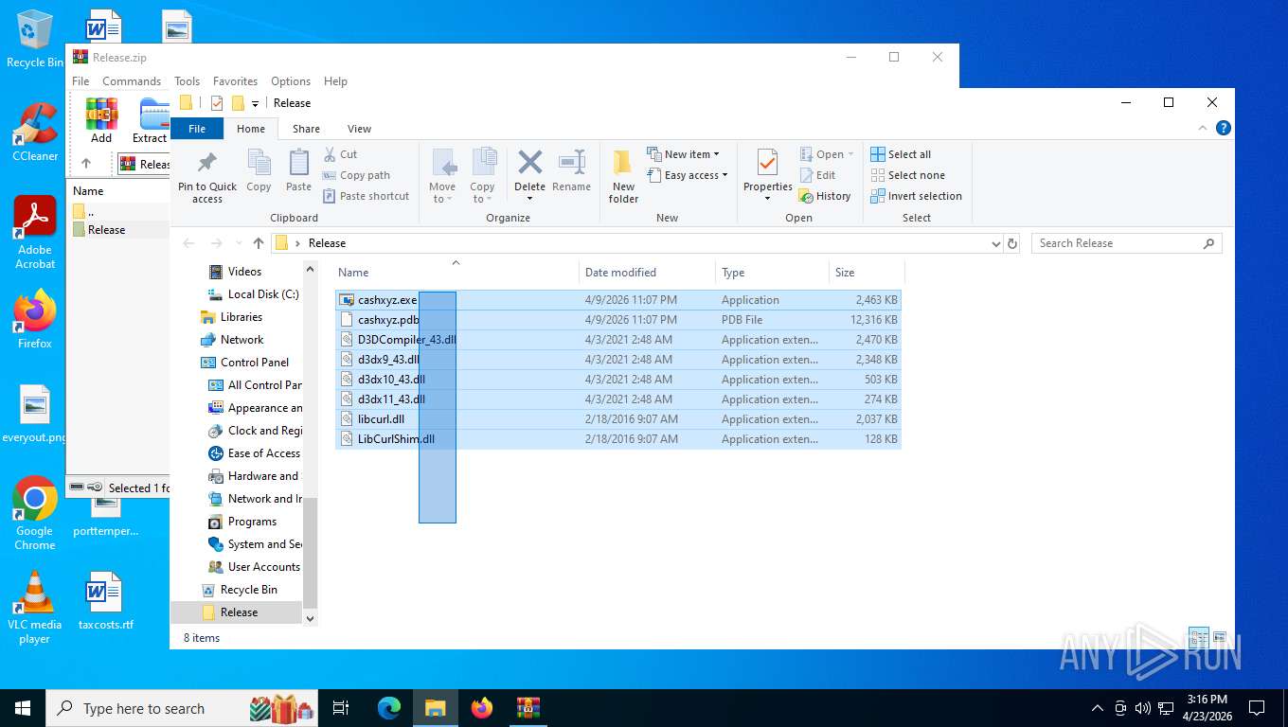Click Open in the ribbon Open group
Image resolution: width=1288 pixels, height=727 pixels.
click(x=826, y=154)
